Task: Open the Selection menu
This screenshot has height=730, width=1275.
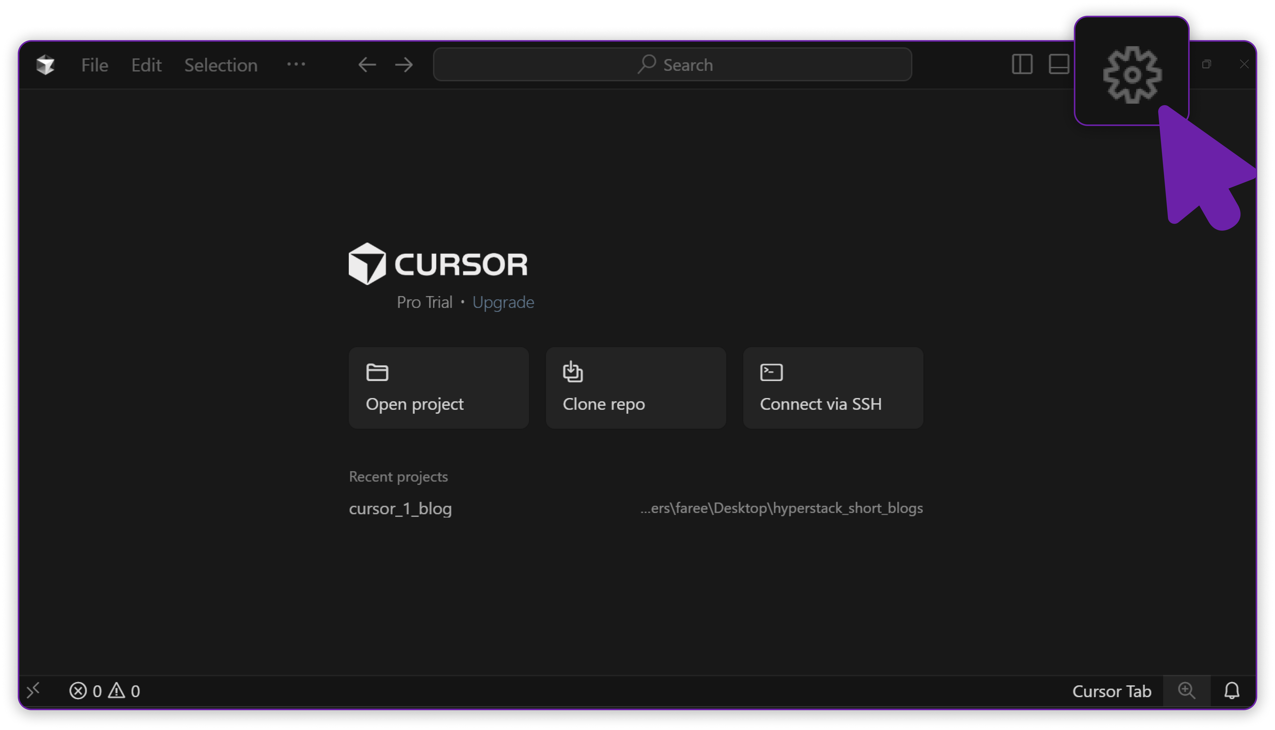Action: 220,64
